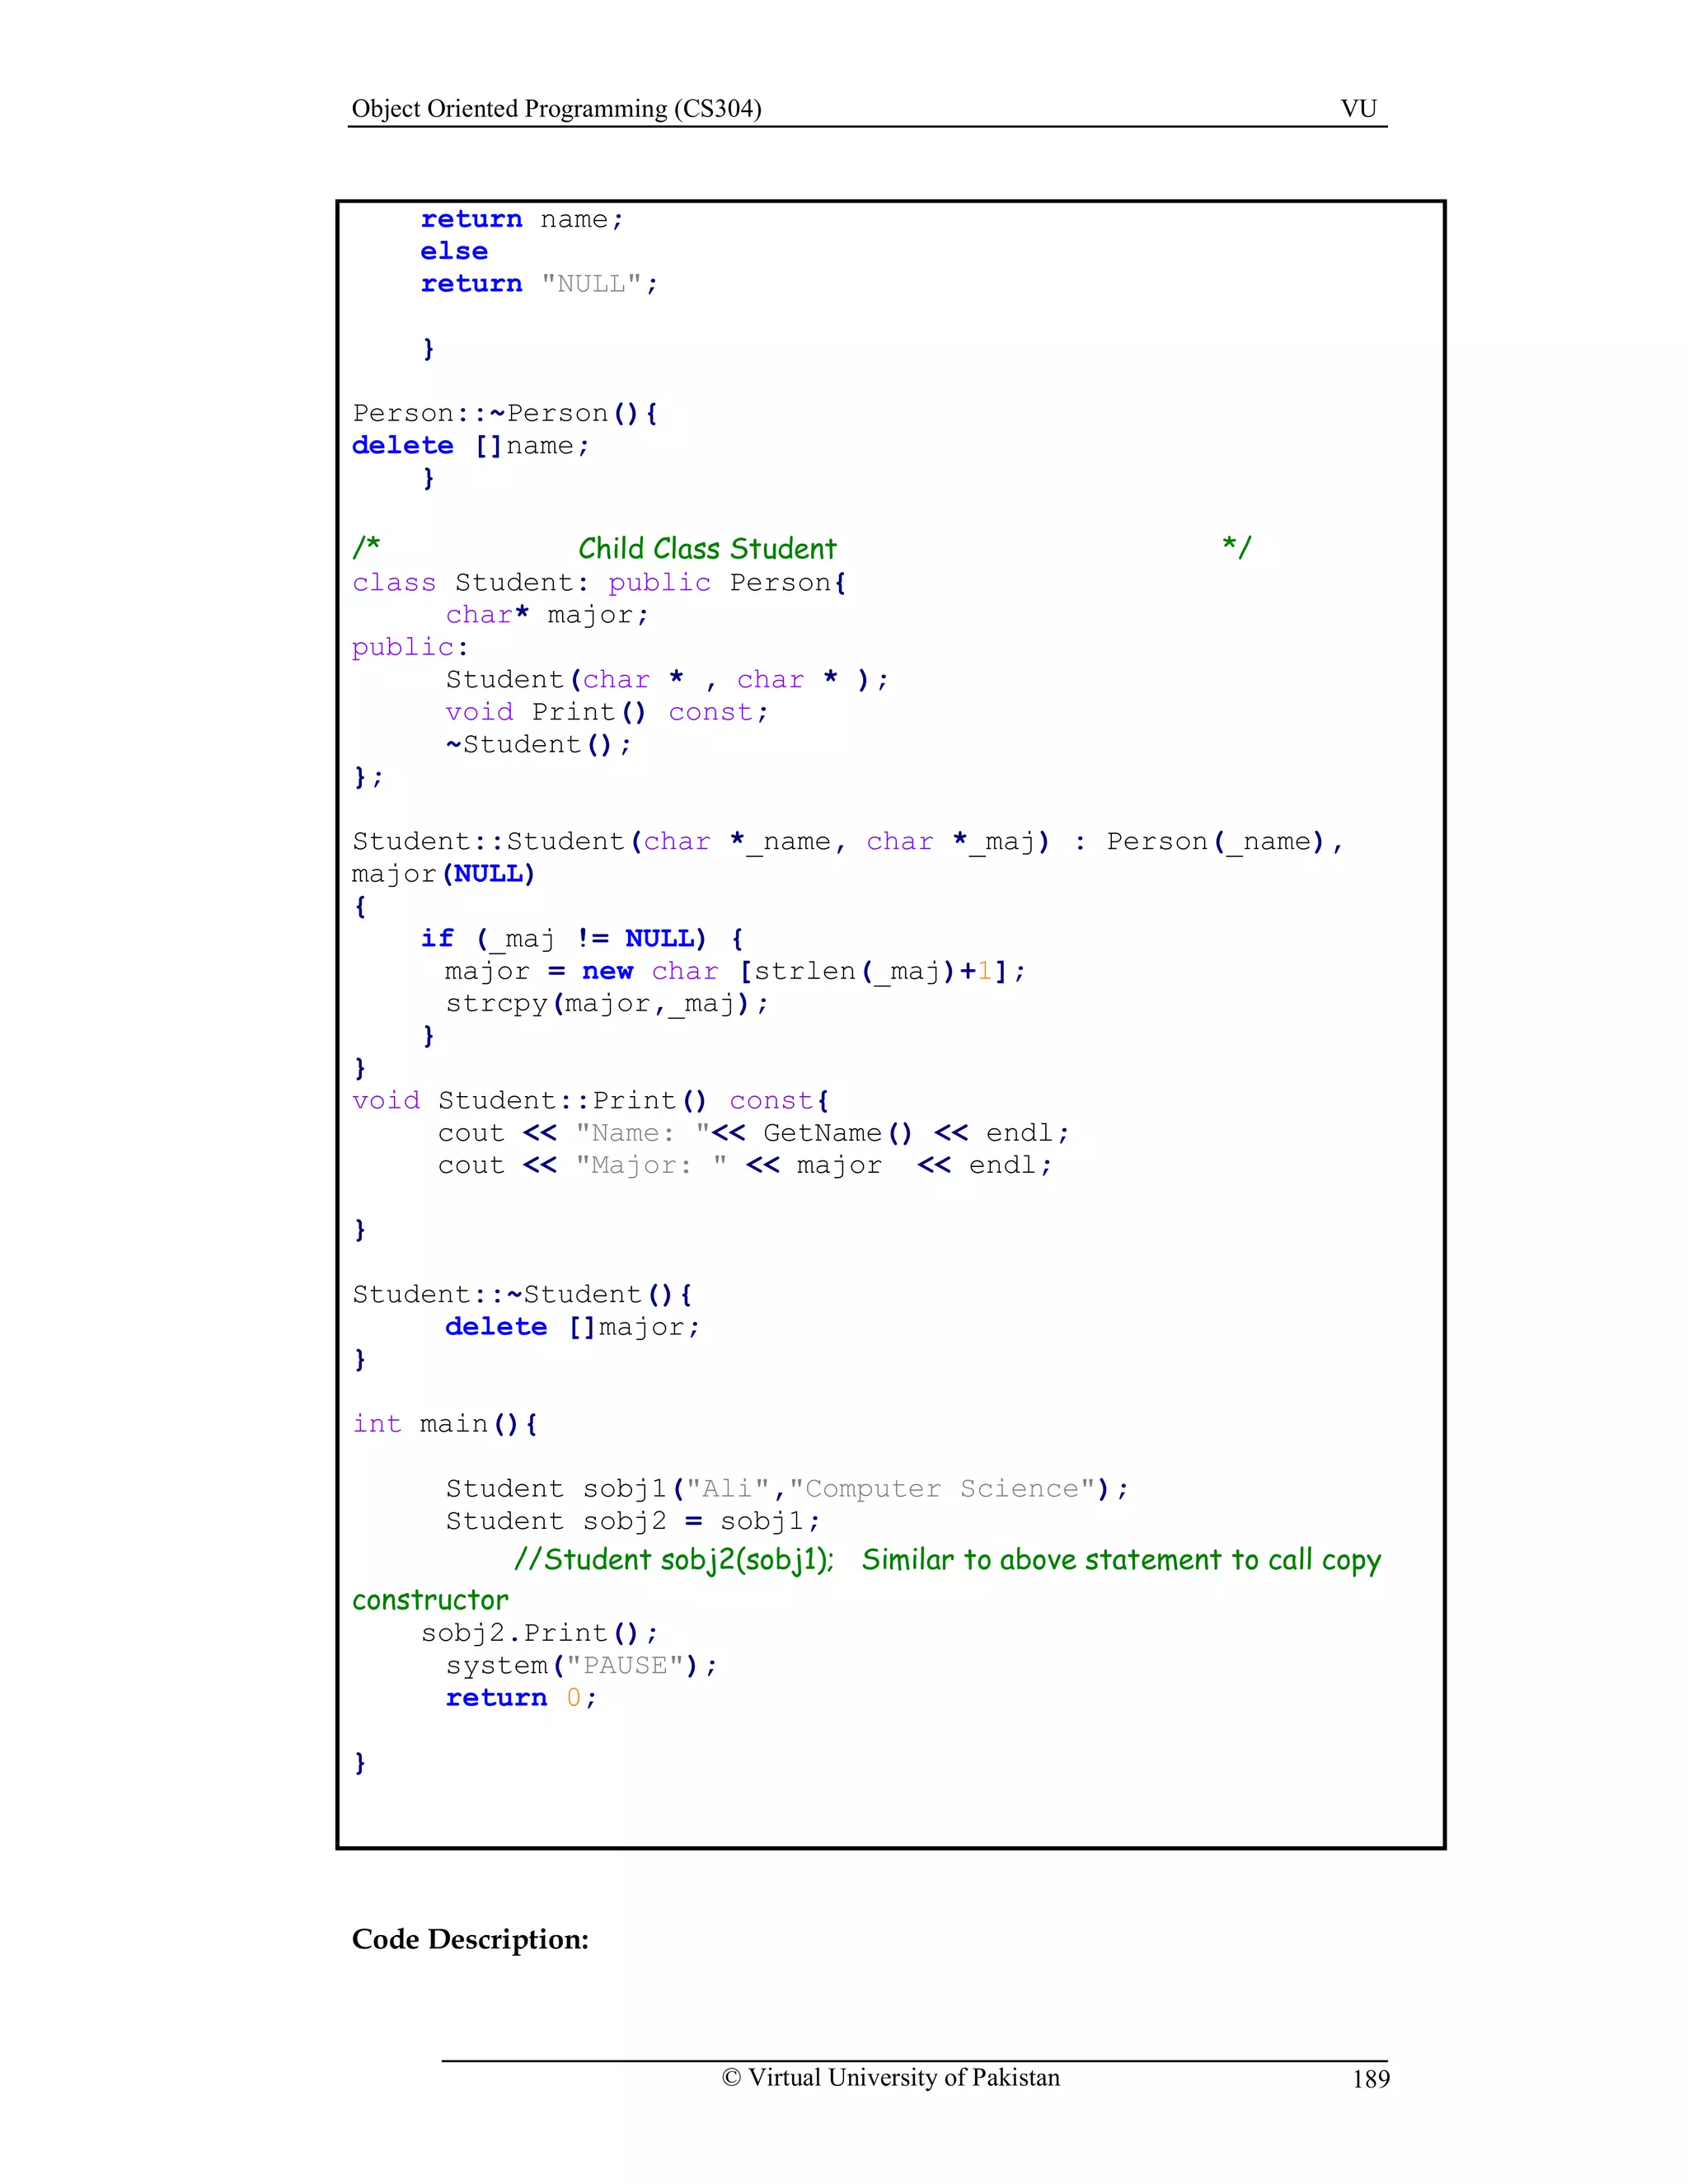Click 'void Student::Print() const{' line
The image size is (1688, 2184).
coord(591,1101)
